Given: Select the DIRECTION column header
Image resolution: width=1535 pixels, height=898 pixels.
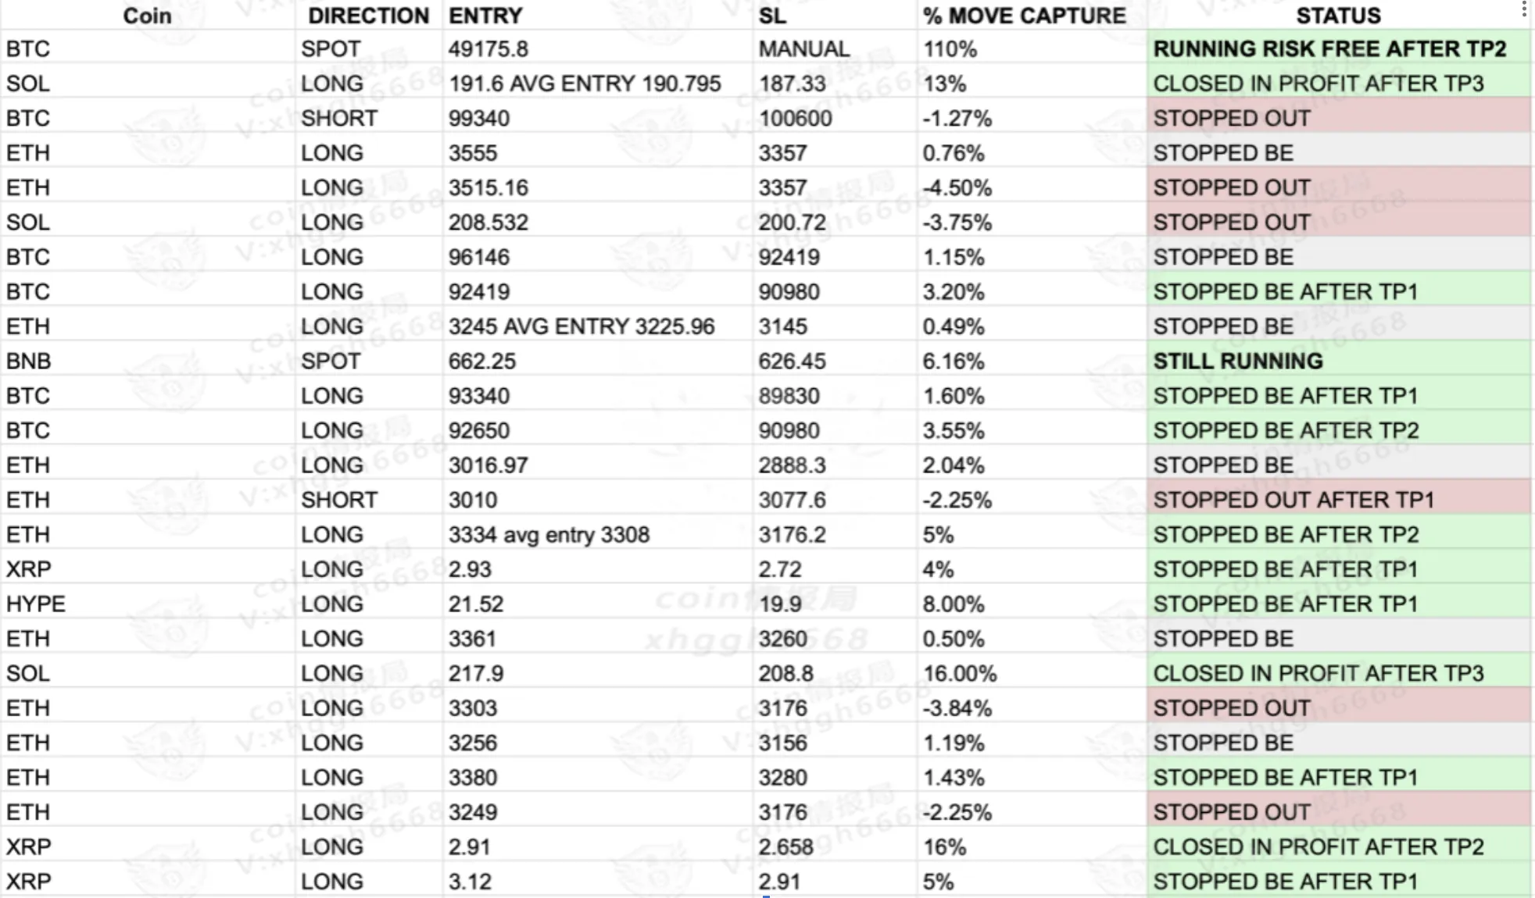Looking at the screenshot, I should pyautogui.click(x=368, y=16).
